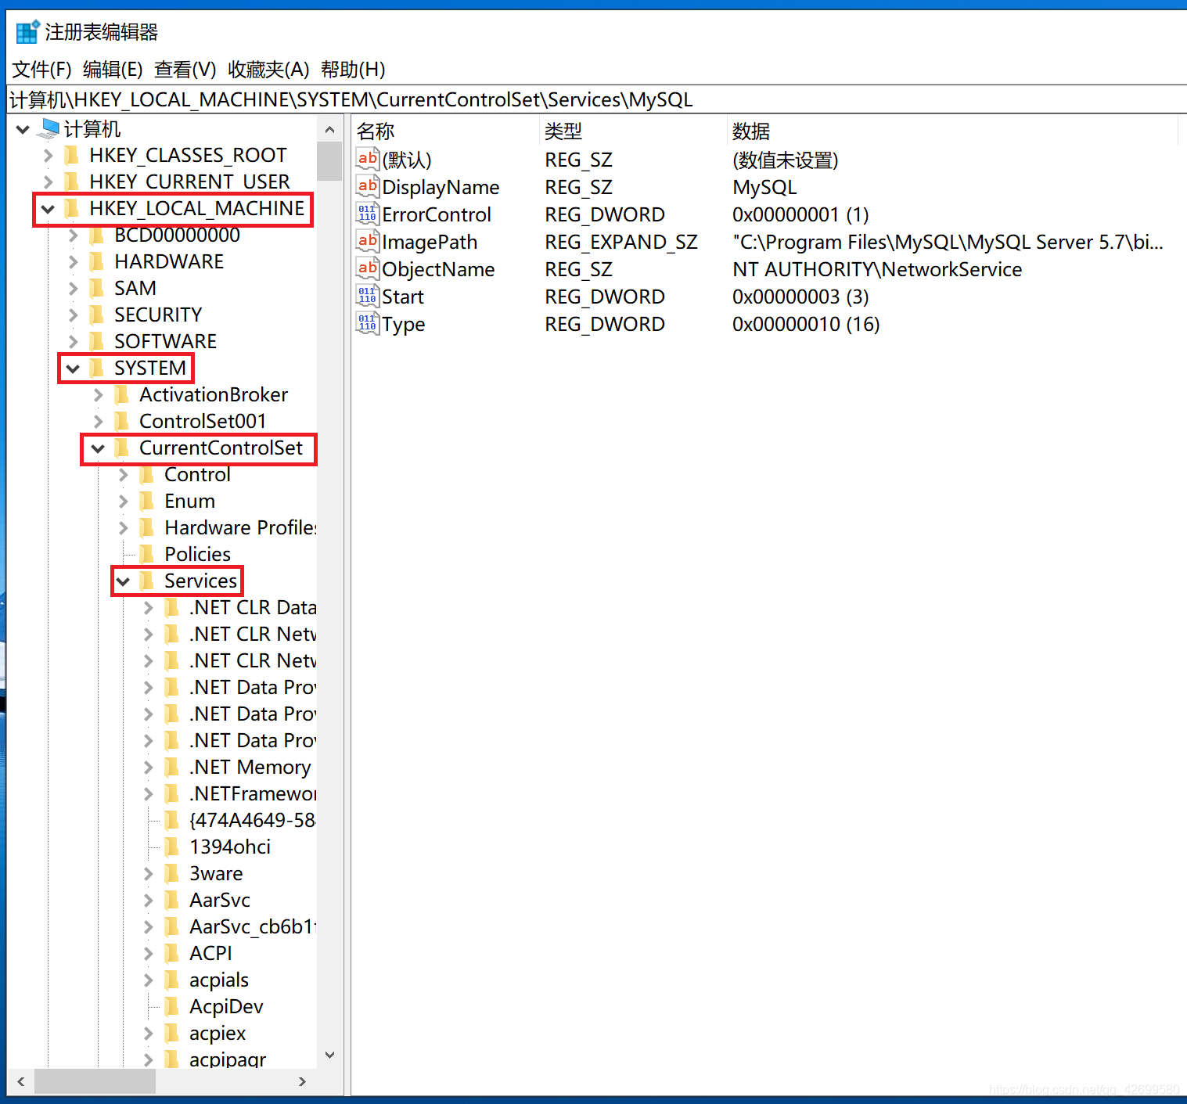Click the tree's vertical scroll up arrow
Viewport: 1187px width, 1104px height.
[x=329, y=130]
